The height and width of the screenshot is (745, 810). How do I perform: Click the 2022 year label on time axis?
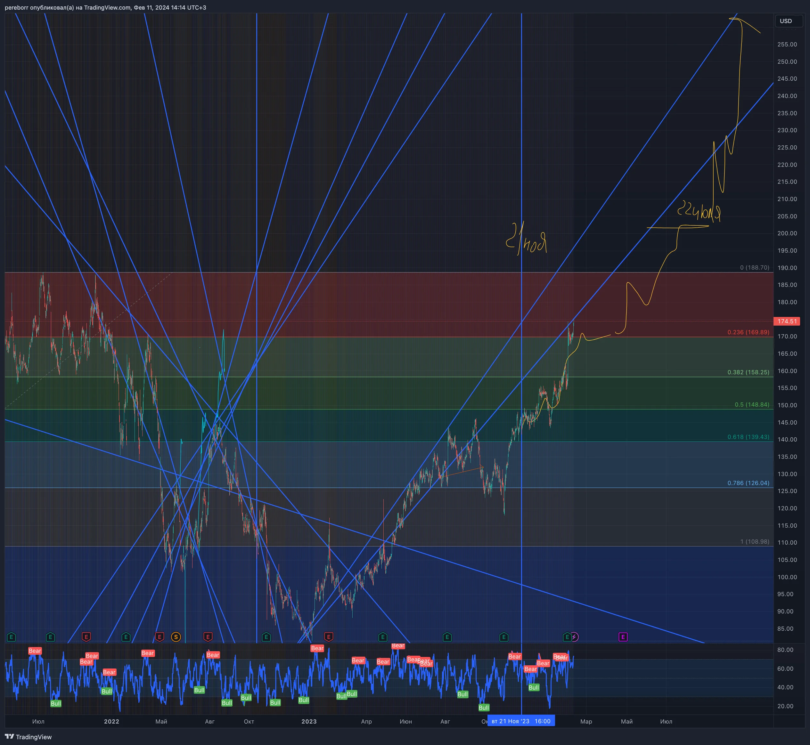(111, 721)
